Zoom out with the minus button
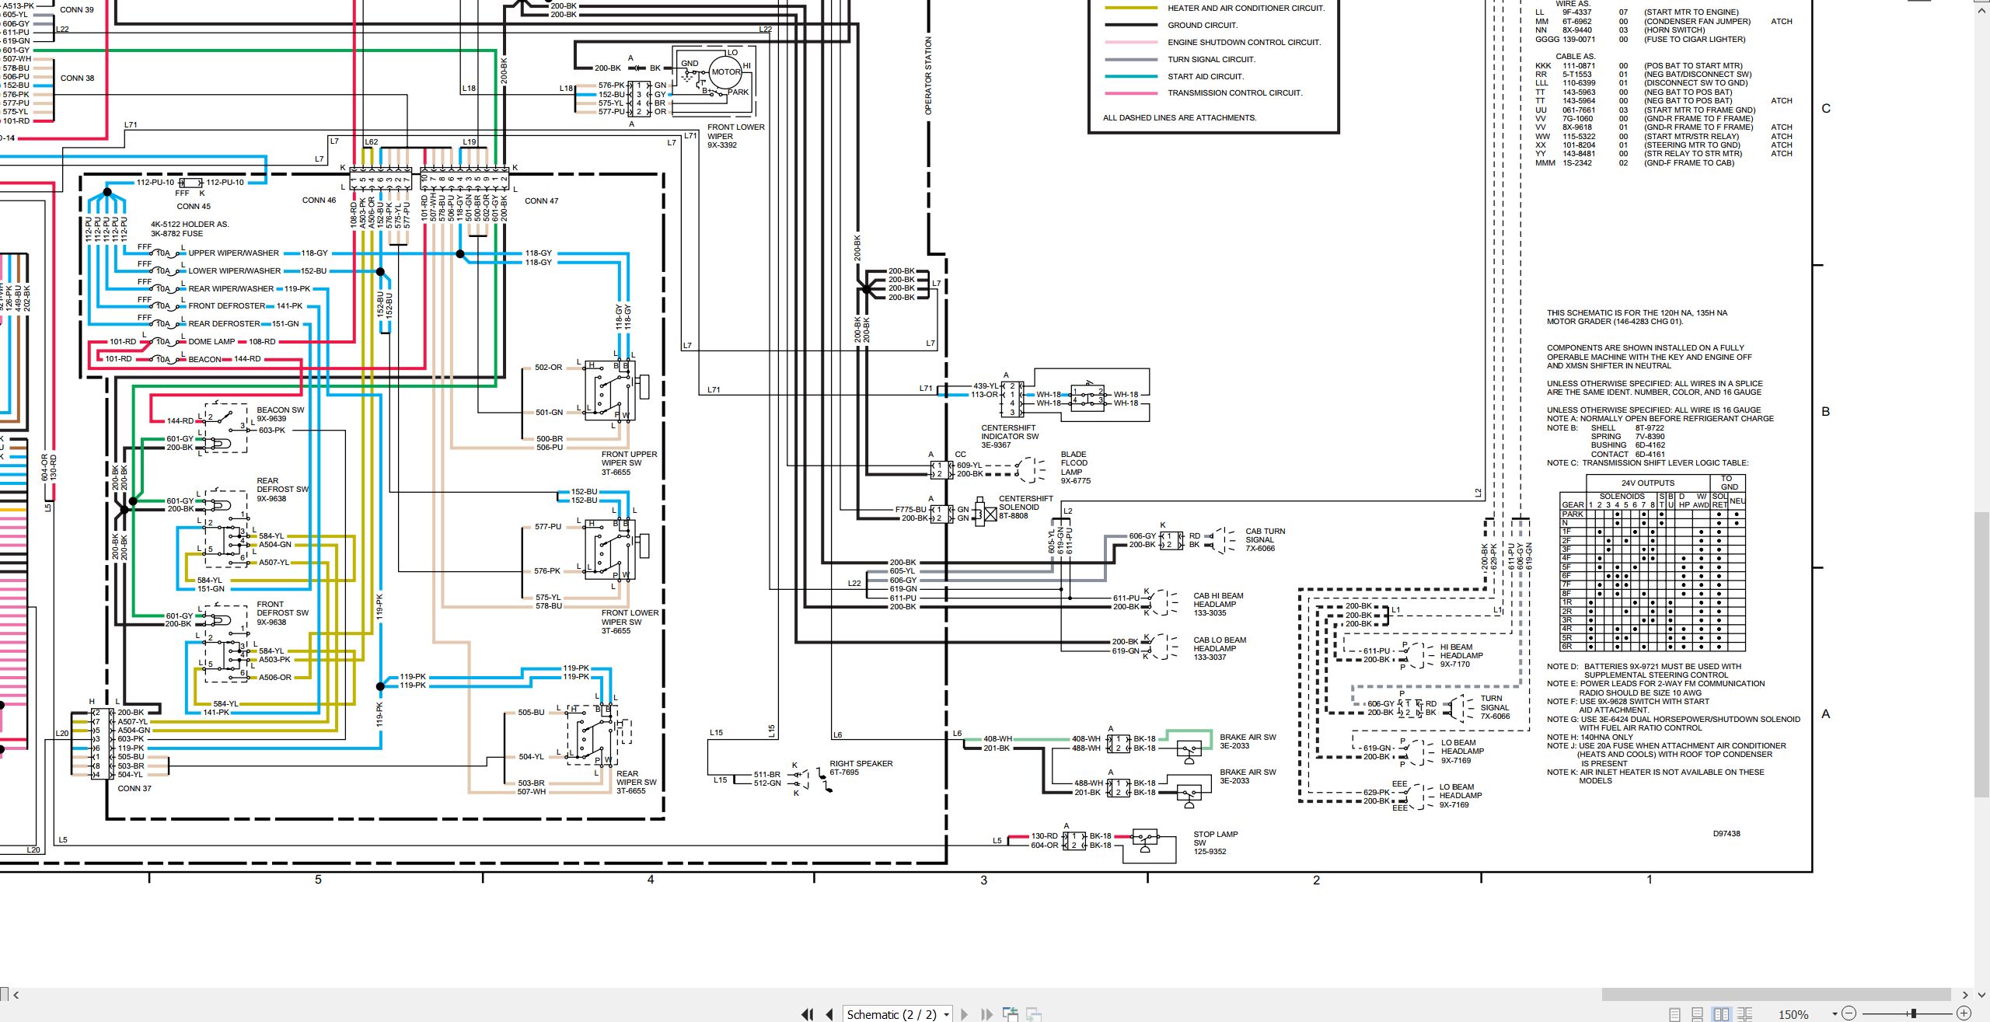The width and height of the screenshot is (1990, 1022). [x=1849, y=1013]
